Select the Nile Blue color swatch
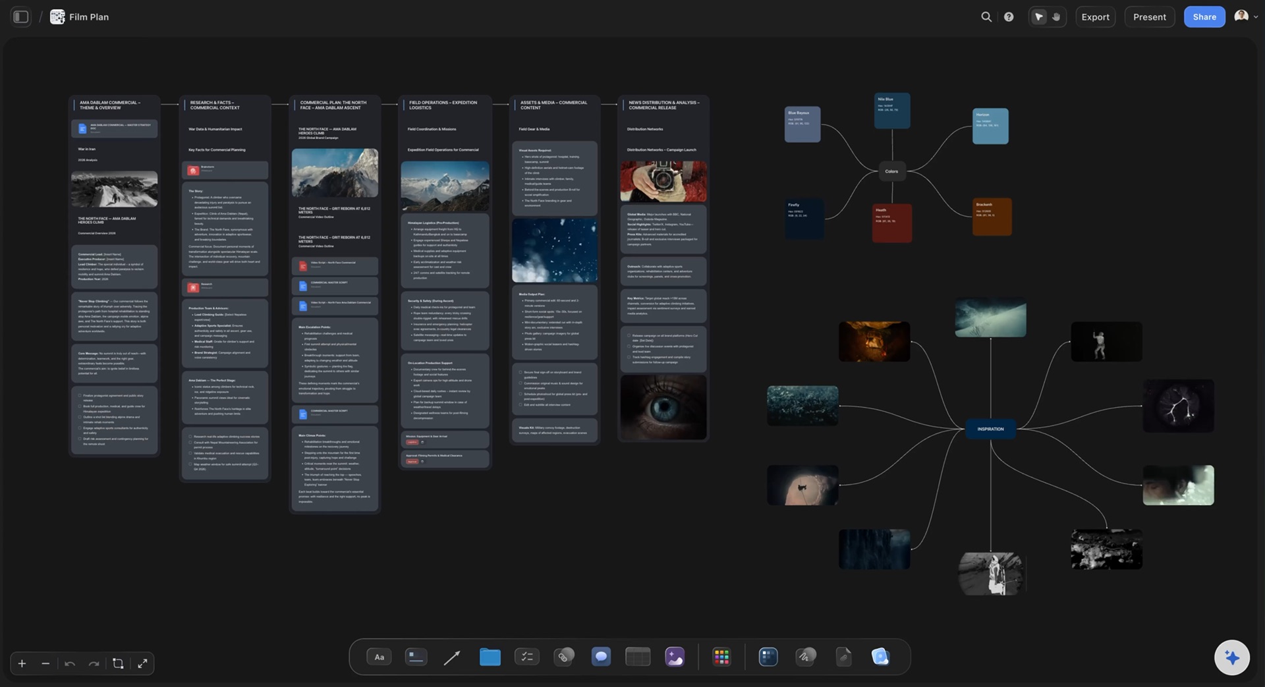Screen dimensions: 1265x687 point(892,111)
